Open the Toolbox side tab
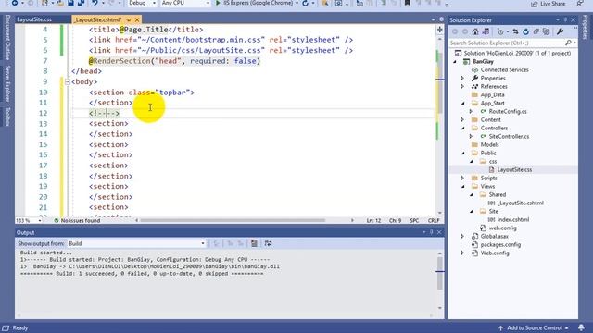Screen dimensions: 593x333 pyautogui.click(x=7, y=117)
